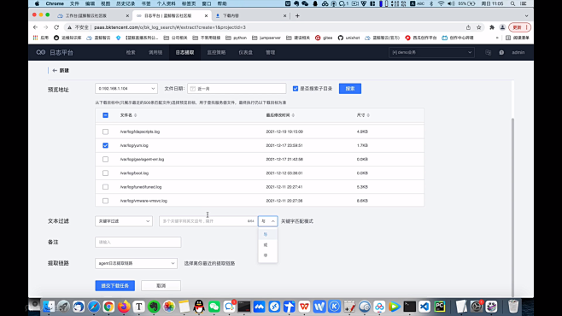Open Safari from the Dock
The height and width of the screenshot is (316, 562).
(94, 307)
